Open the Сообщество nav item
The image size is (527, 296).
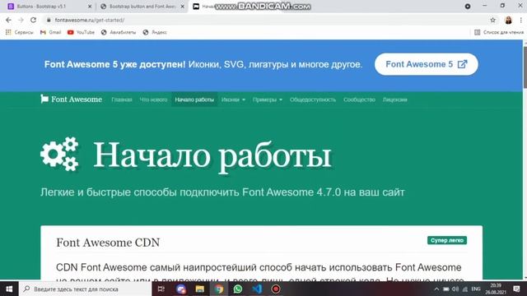coord(359,99)
